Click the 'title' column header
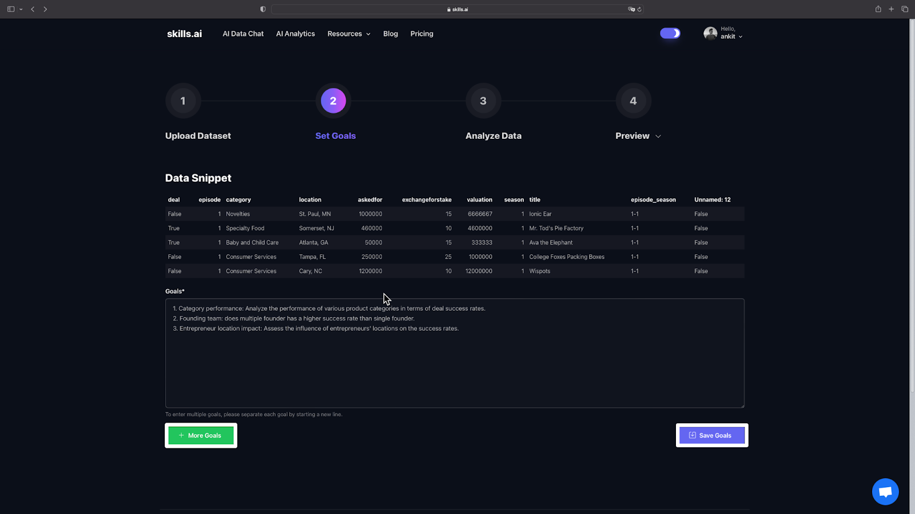Viewport: 915px width, 514px height. [535, 200]
